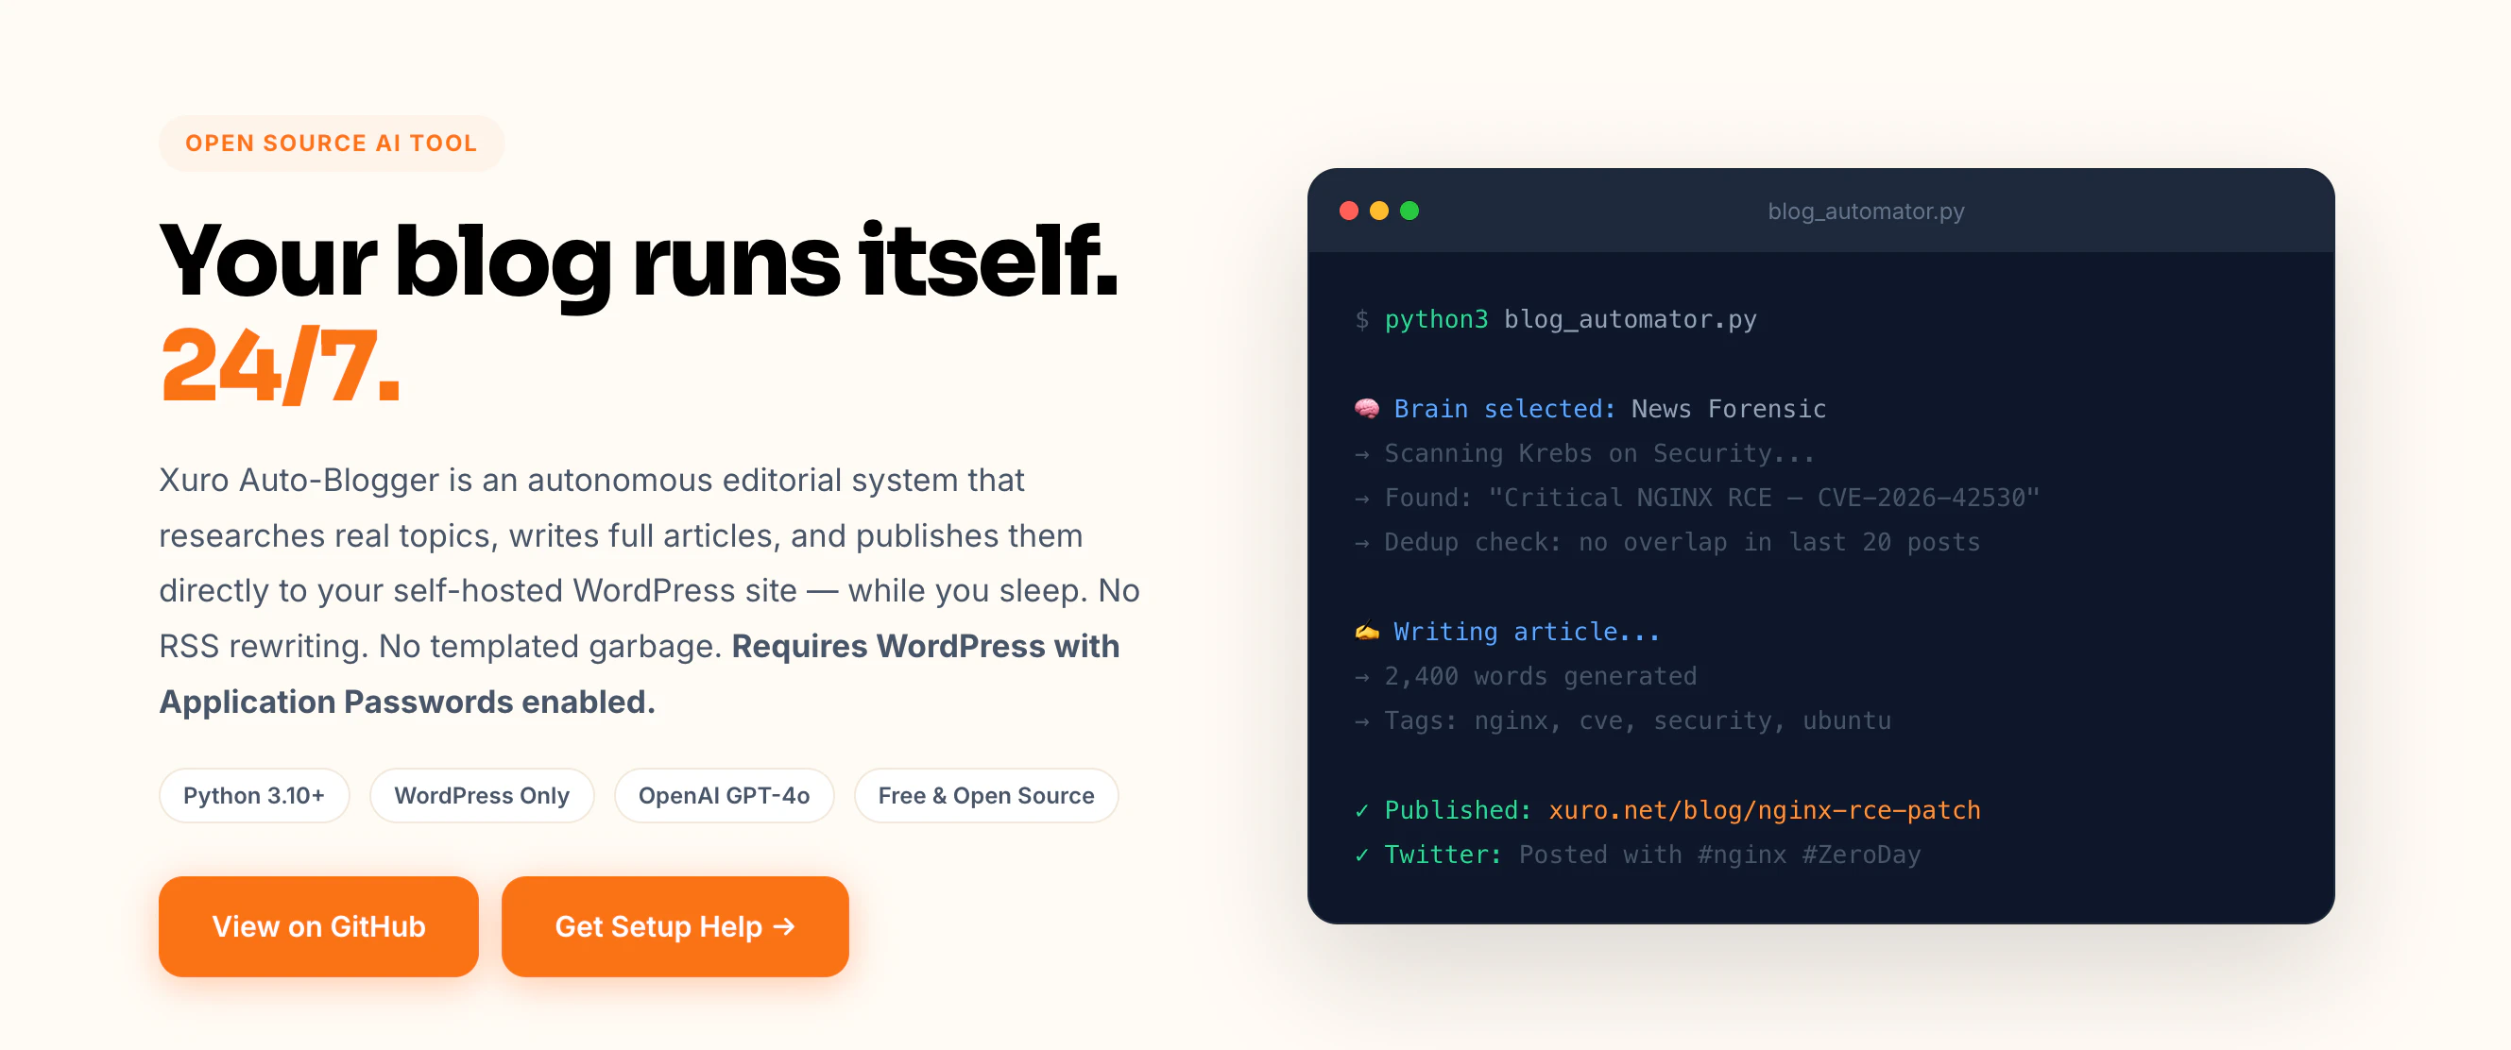Click the OpenAI GPT-4o pill

pos(724,796)
